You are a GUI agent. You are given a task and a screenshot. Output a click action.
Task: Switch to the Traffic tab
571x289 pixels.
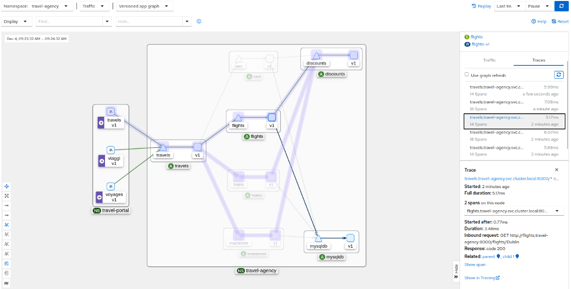pos(489,60)
